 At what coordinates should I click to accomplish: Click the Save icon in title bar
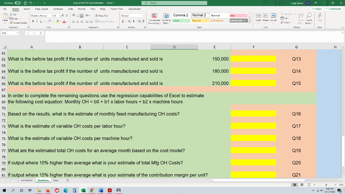[25, 3]
